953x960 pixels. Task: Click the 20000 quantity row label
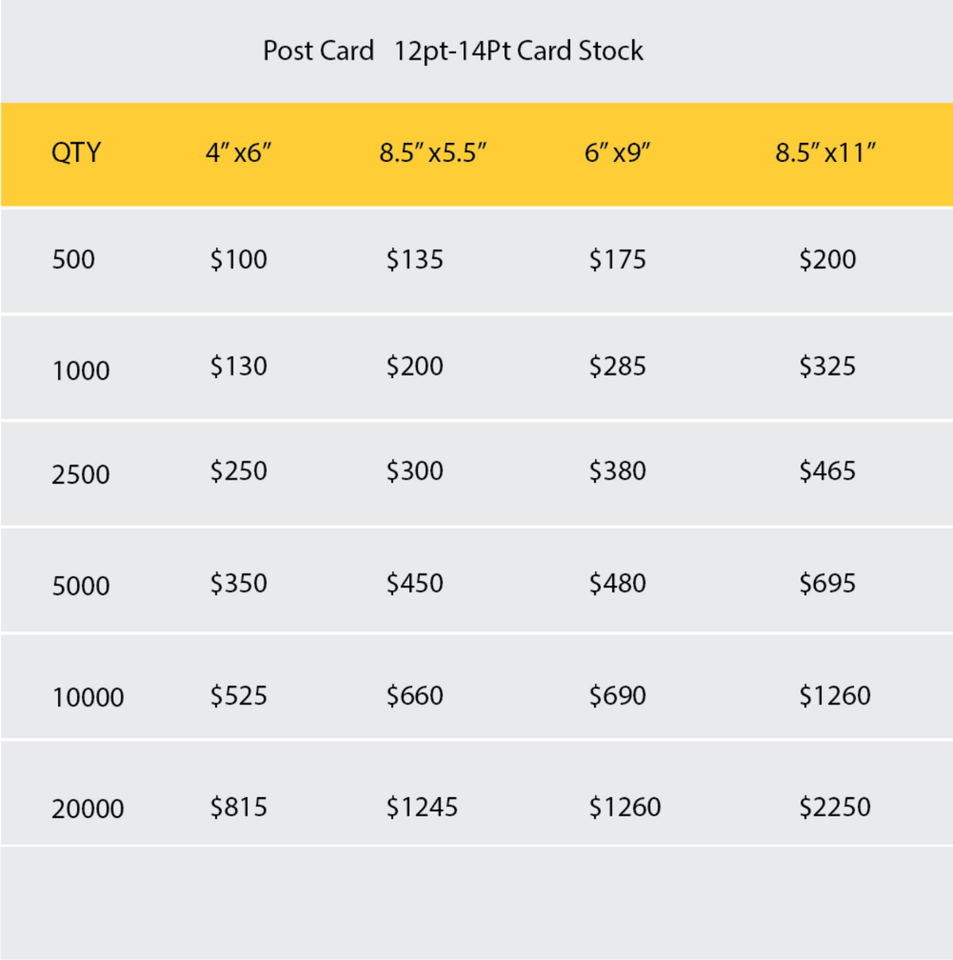tap(87, 809)
